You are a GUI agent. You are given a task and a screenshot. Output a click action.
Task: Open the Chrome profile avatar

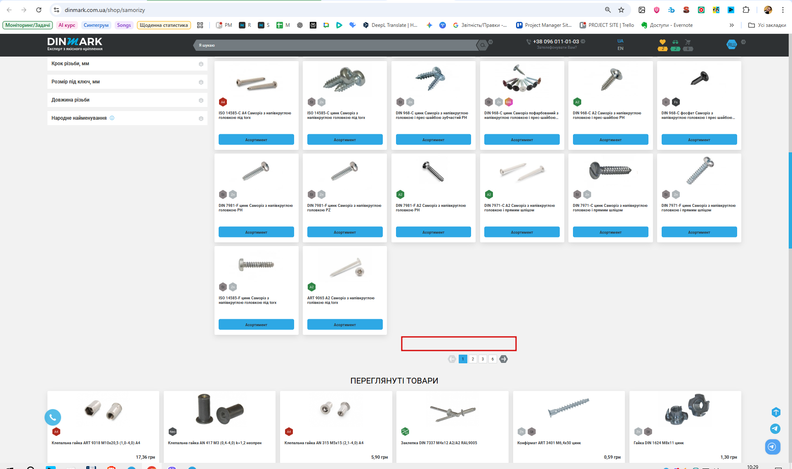pos(768,10)
